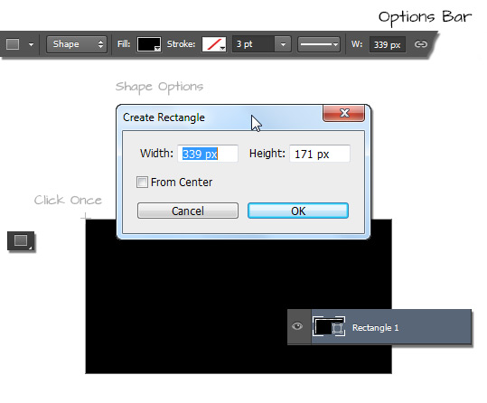The width and height of the screenshot is (487, 403).
Task: Click the Rectangle 1 layer thumbnail
Action: [323, 327]
